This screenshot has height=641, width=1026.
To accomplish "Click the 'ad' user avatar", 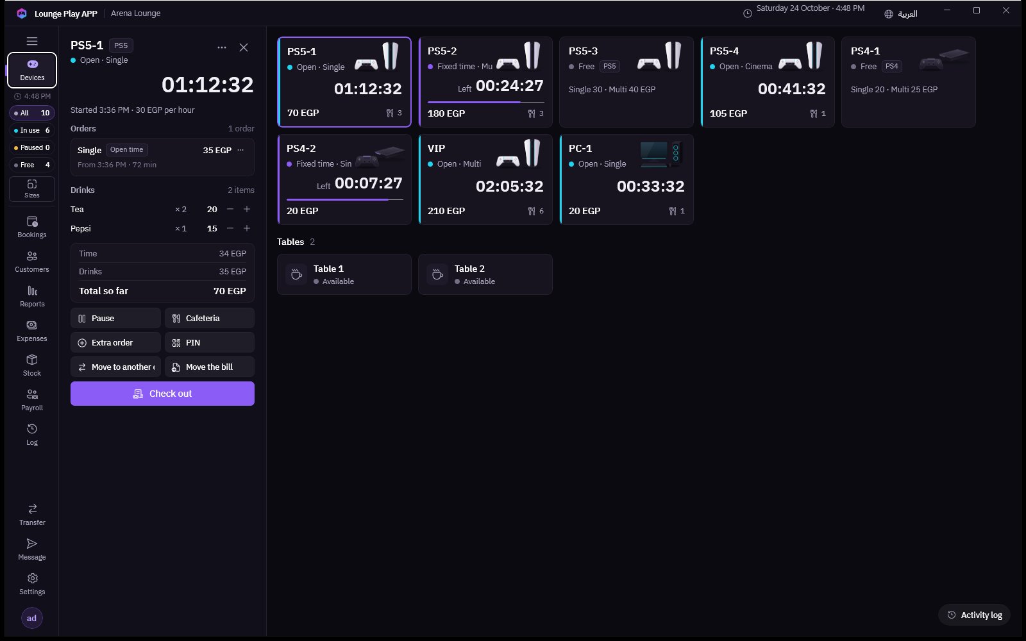I will [32, 618].
